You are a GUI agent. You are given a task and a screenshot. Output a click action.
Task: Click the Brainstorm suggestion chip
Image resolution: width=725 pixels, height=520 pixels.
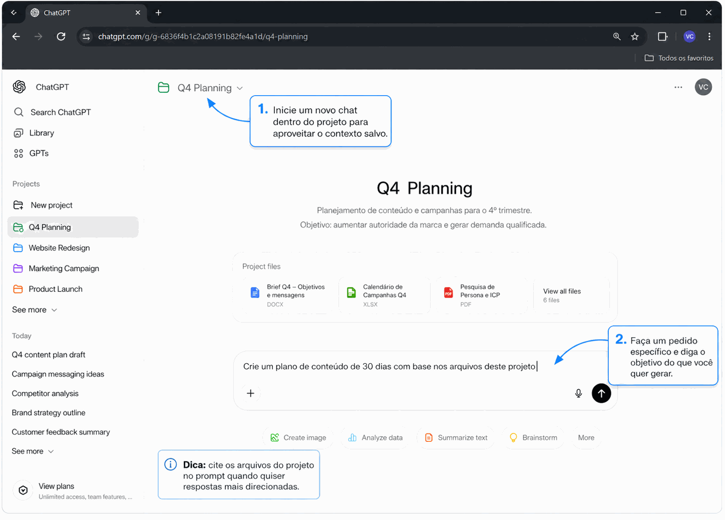pos(533,437)
